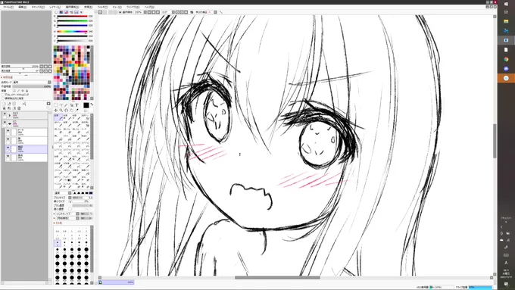
Task: Open Discord from the taskbar
Action: click(506, 69)
